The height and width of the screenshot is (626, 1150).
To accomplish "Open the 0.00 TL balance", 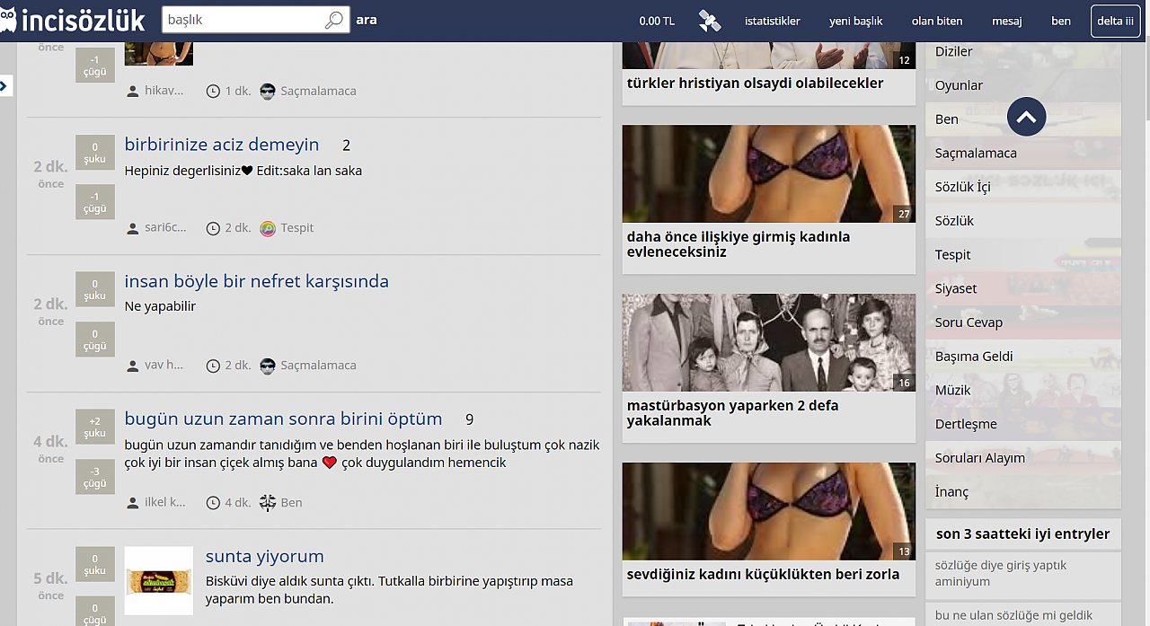I will click(657, 21).
